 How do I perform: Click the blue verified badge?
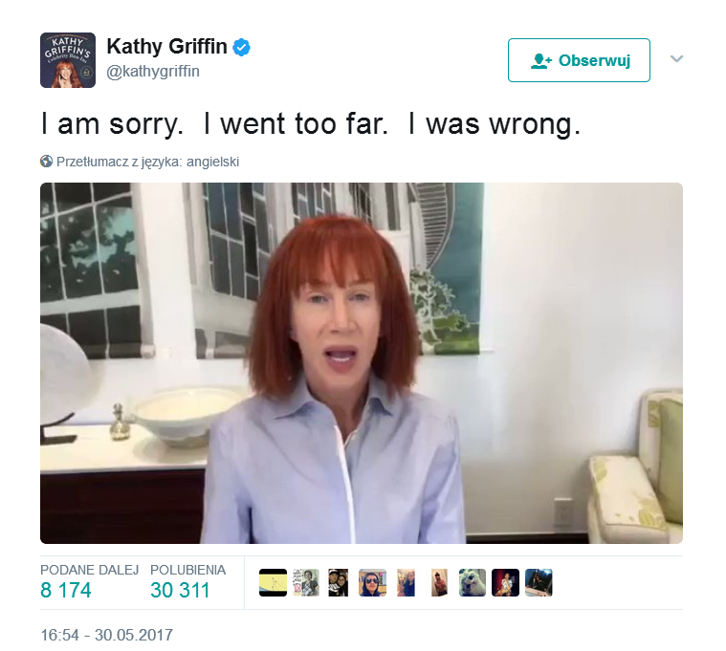241,47
